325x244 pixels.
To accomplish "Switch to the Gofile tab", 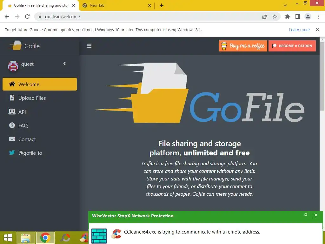I will click(41, 5).
